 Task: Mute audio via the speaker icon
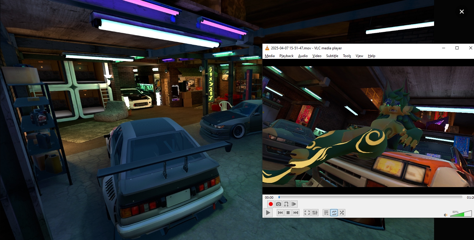[x=445, y=215]
